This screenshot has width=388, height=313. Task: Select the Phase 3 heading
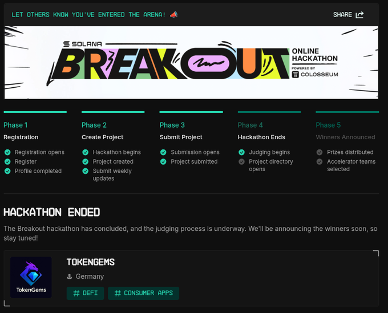pyautogui.click(x=172, y=125)
